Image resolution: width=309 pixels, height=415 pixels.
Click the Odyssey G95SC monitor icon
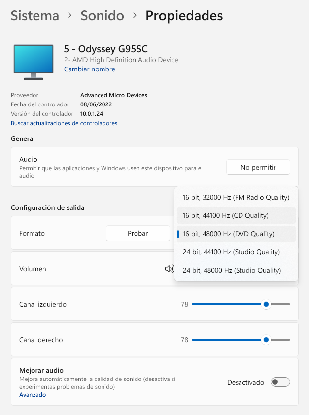(34, 62)
